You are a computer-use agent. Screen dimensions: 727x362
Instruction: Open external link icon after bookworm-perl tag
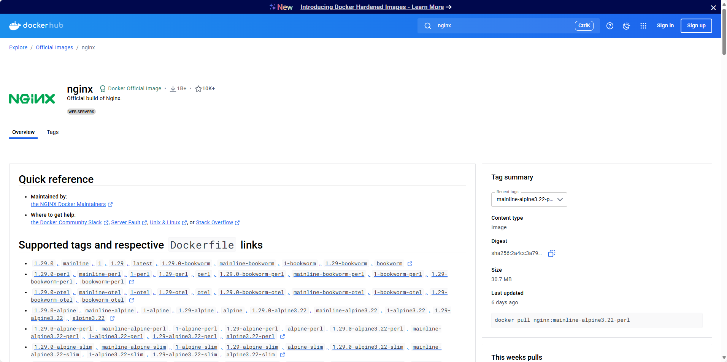pos(132,282)
